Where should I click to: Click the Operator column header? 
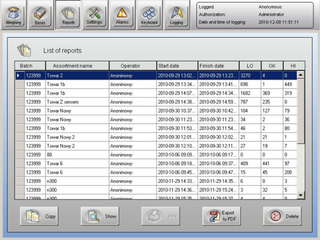click(132, 66)
